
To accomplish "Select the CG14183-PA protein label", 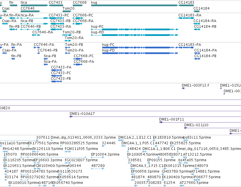I will click(x=190, y=45).
